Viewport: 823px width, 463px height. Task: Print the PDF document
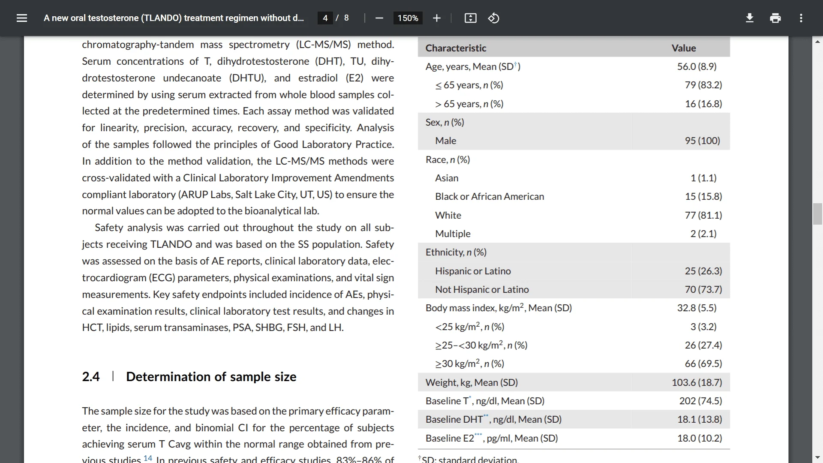775,18
